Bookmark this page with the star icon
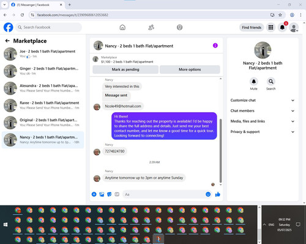The width and height of the screenshot is (306, 244). coord(280,15)
